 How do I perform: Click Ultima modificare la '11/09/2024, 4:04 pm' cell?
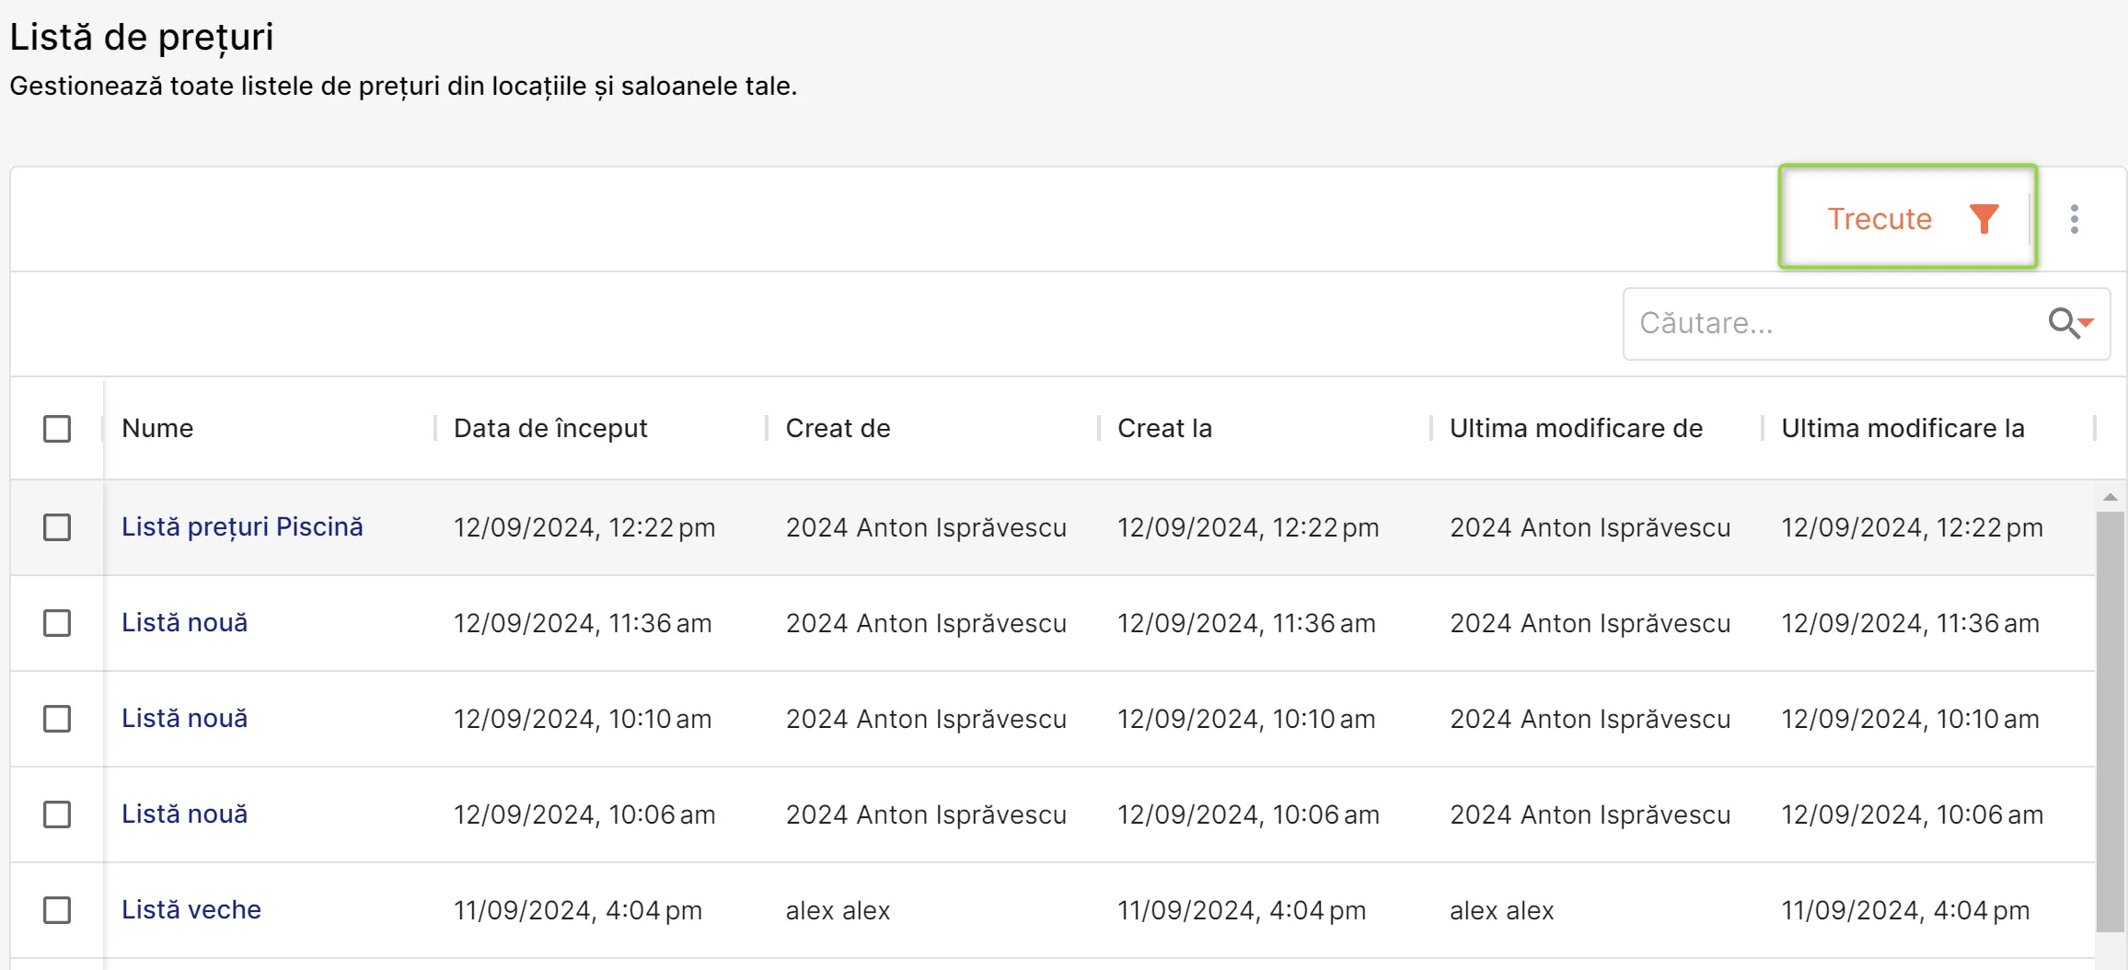pyautogui.click(x=1905, y=911)
